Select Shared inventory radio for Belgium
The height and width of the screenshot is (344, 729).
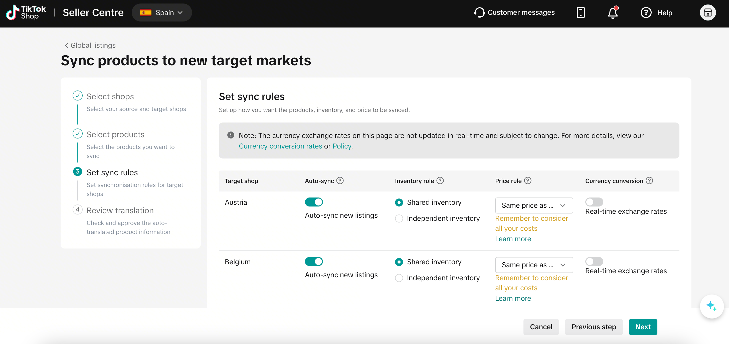point(399,262)
